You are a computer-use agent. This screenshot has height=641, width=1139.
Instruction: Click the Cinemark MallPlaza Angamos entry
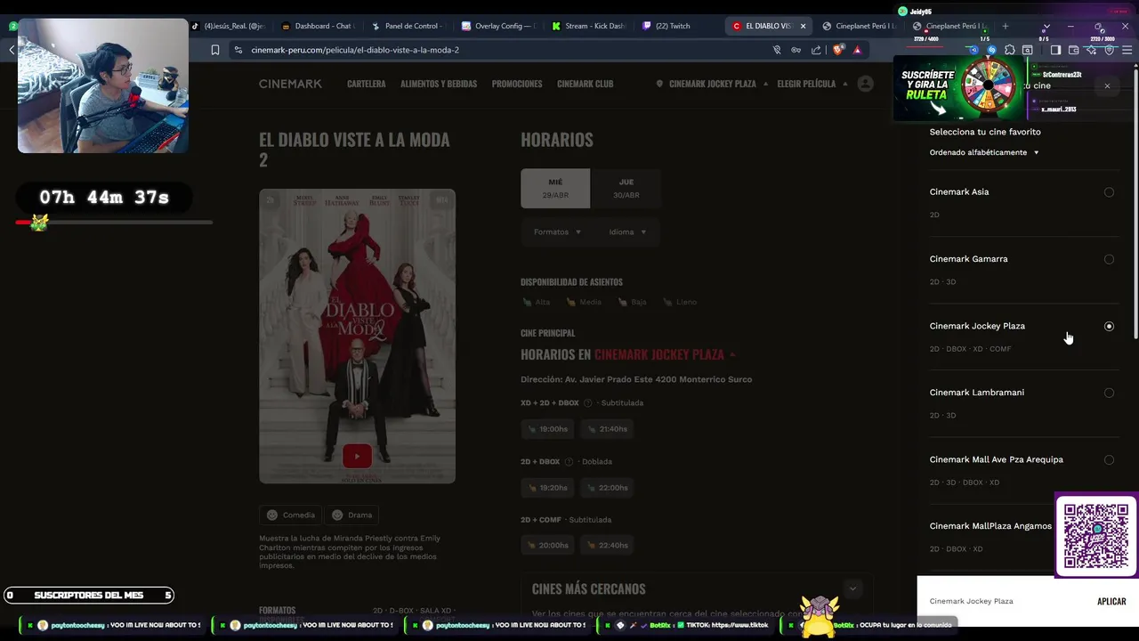click(x=990, y=526)
